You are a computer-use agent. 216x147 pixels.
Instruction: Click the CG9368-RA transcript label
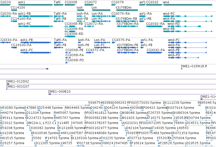pos(74,29)
